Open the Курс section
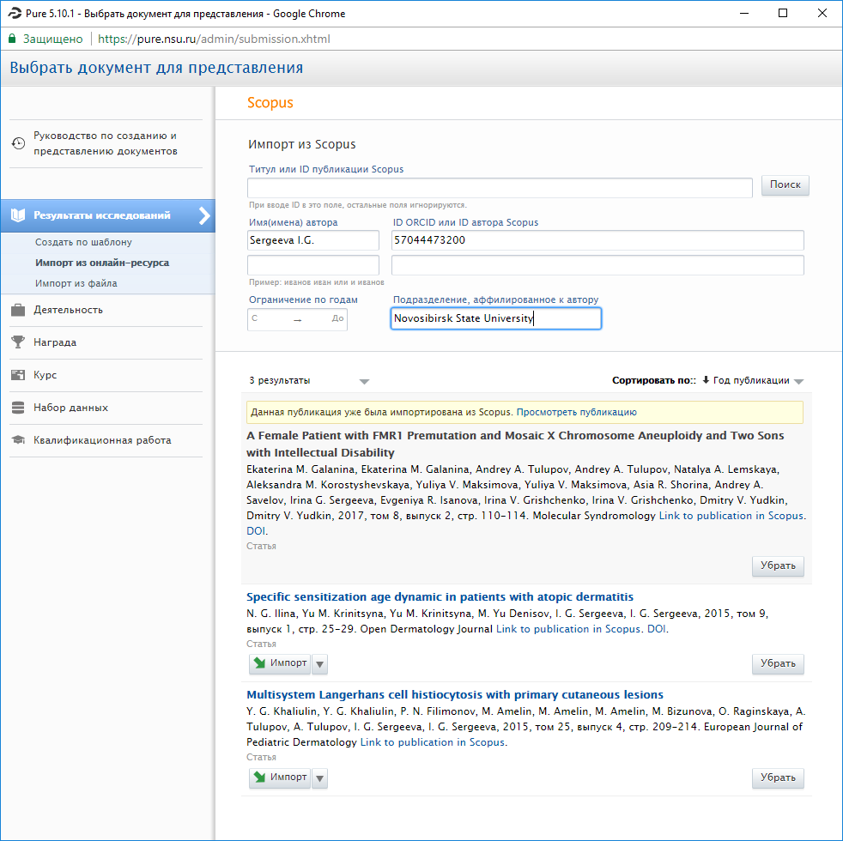Screen dimensions: 843x841 point(45,375)
